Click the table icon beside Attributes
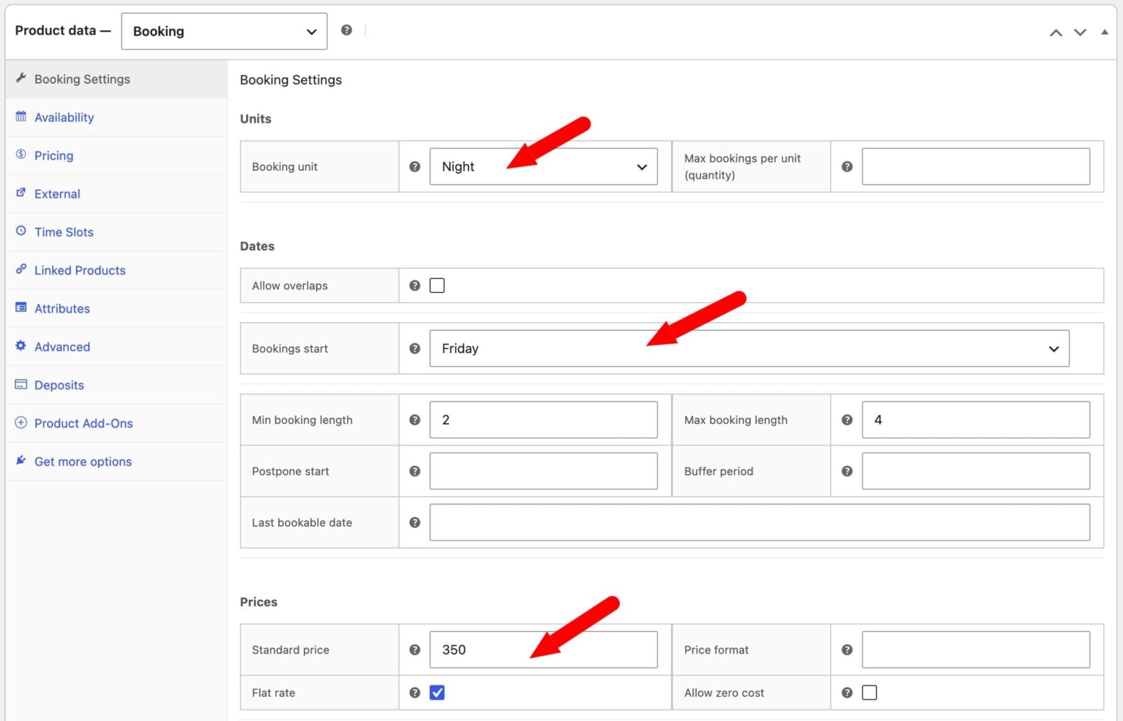Image resolution: width=1123 pixels, height=721 pixels. pyautogui.click(x=21, y=308)
